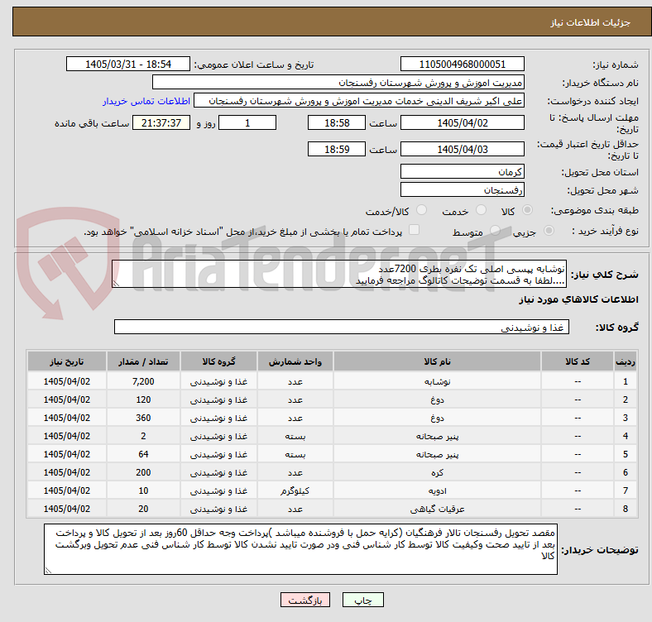Click the گروه کالا column header
The width and height of the screenshot is (652, 622).
click(x=218, y=361)
